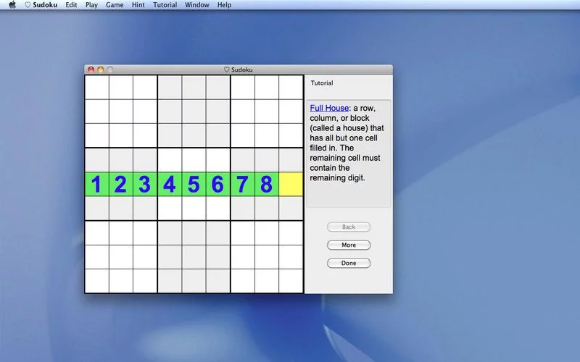Open the Help menu
Viewport: 580px width, 362px height.
pos(224,5)
